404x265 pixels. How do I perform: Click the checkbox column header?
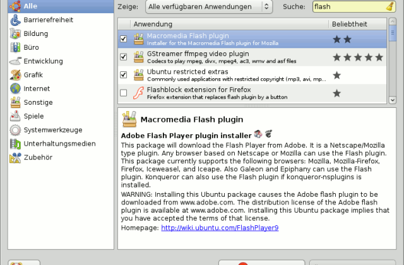124,24
